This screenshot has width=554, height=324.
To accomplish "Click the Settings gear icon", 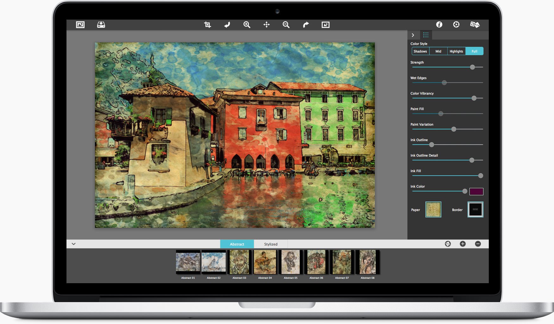I will click(456, 24).
